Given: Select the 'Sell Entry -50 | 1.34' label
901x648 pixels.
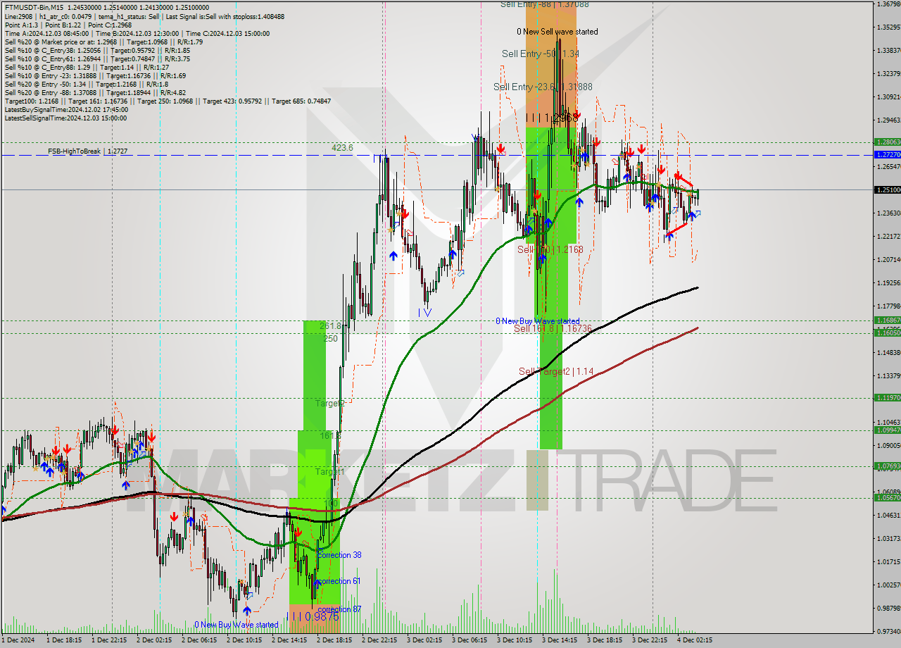Looking at the screenshot, I should [x=541, y=54].
